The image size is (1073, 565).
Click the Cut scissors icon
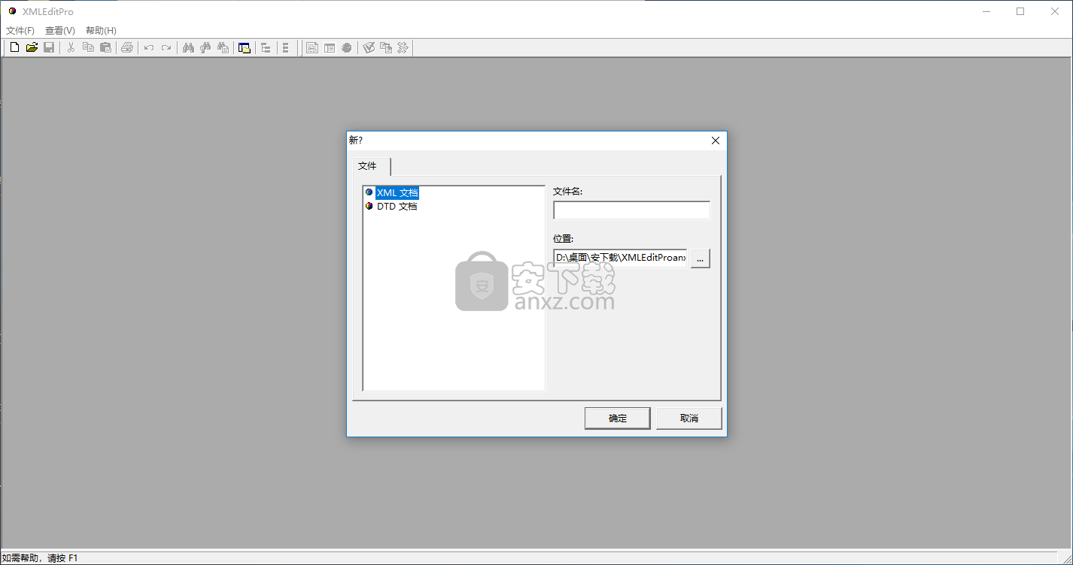(71, 47)
